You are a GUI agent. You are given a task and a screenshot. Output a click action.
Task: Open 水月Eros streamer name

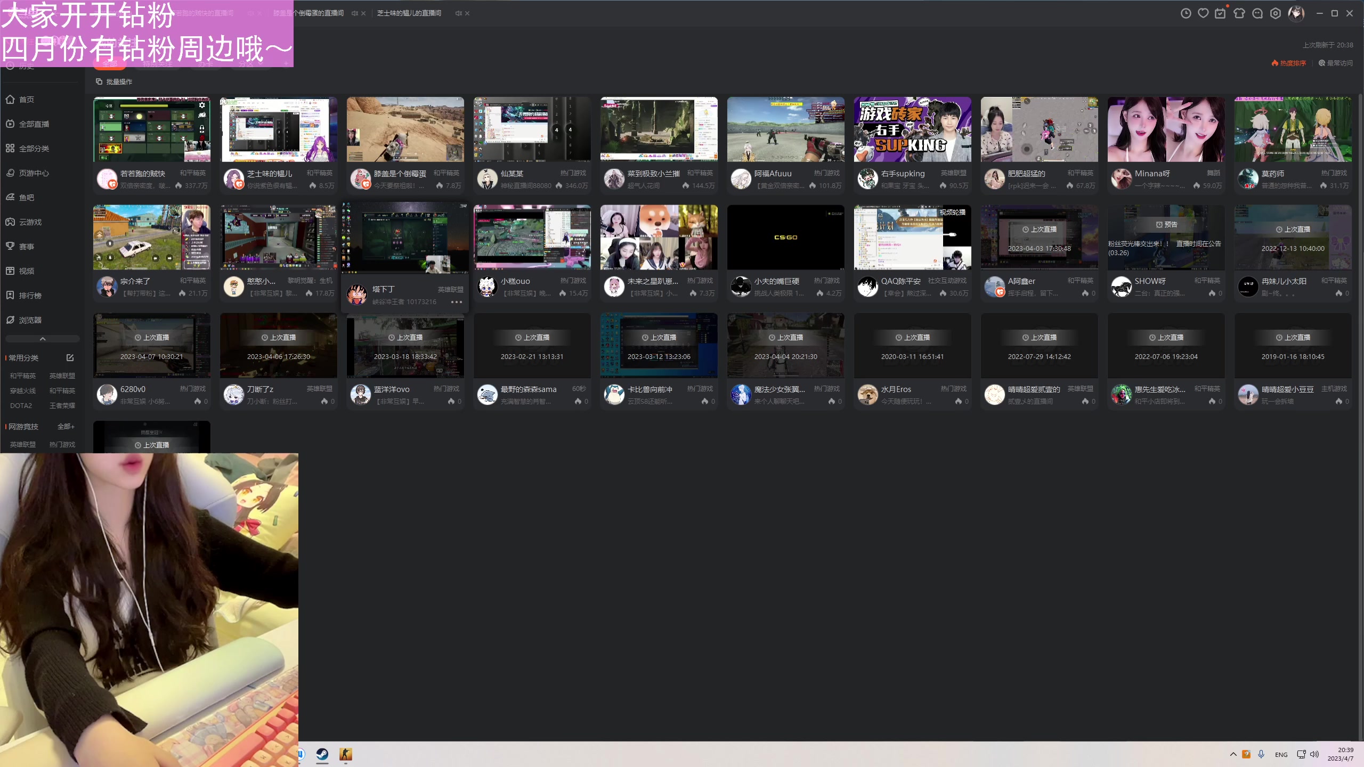[x=896, y=389]
